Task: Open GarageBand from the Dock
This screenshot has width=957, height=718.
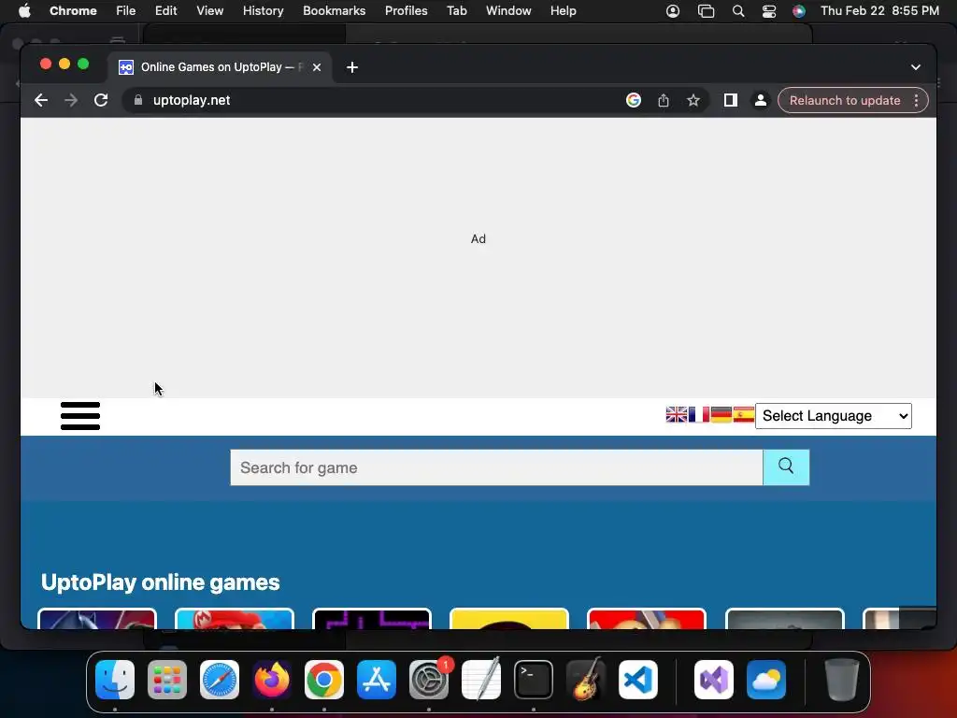Action: coord(586,680)
